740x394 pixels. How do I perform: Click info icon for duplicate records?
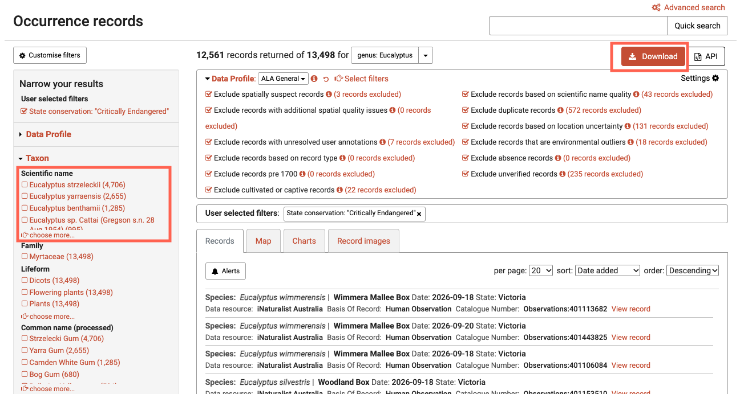[560, 110]
